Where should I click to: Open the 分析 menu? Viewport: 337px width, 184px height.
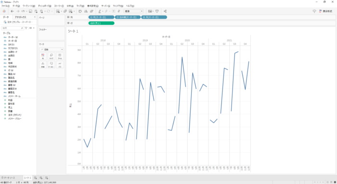tap(70, 6)
